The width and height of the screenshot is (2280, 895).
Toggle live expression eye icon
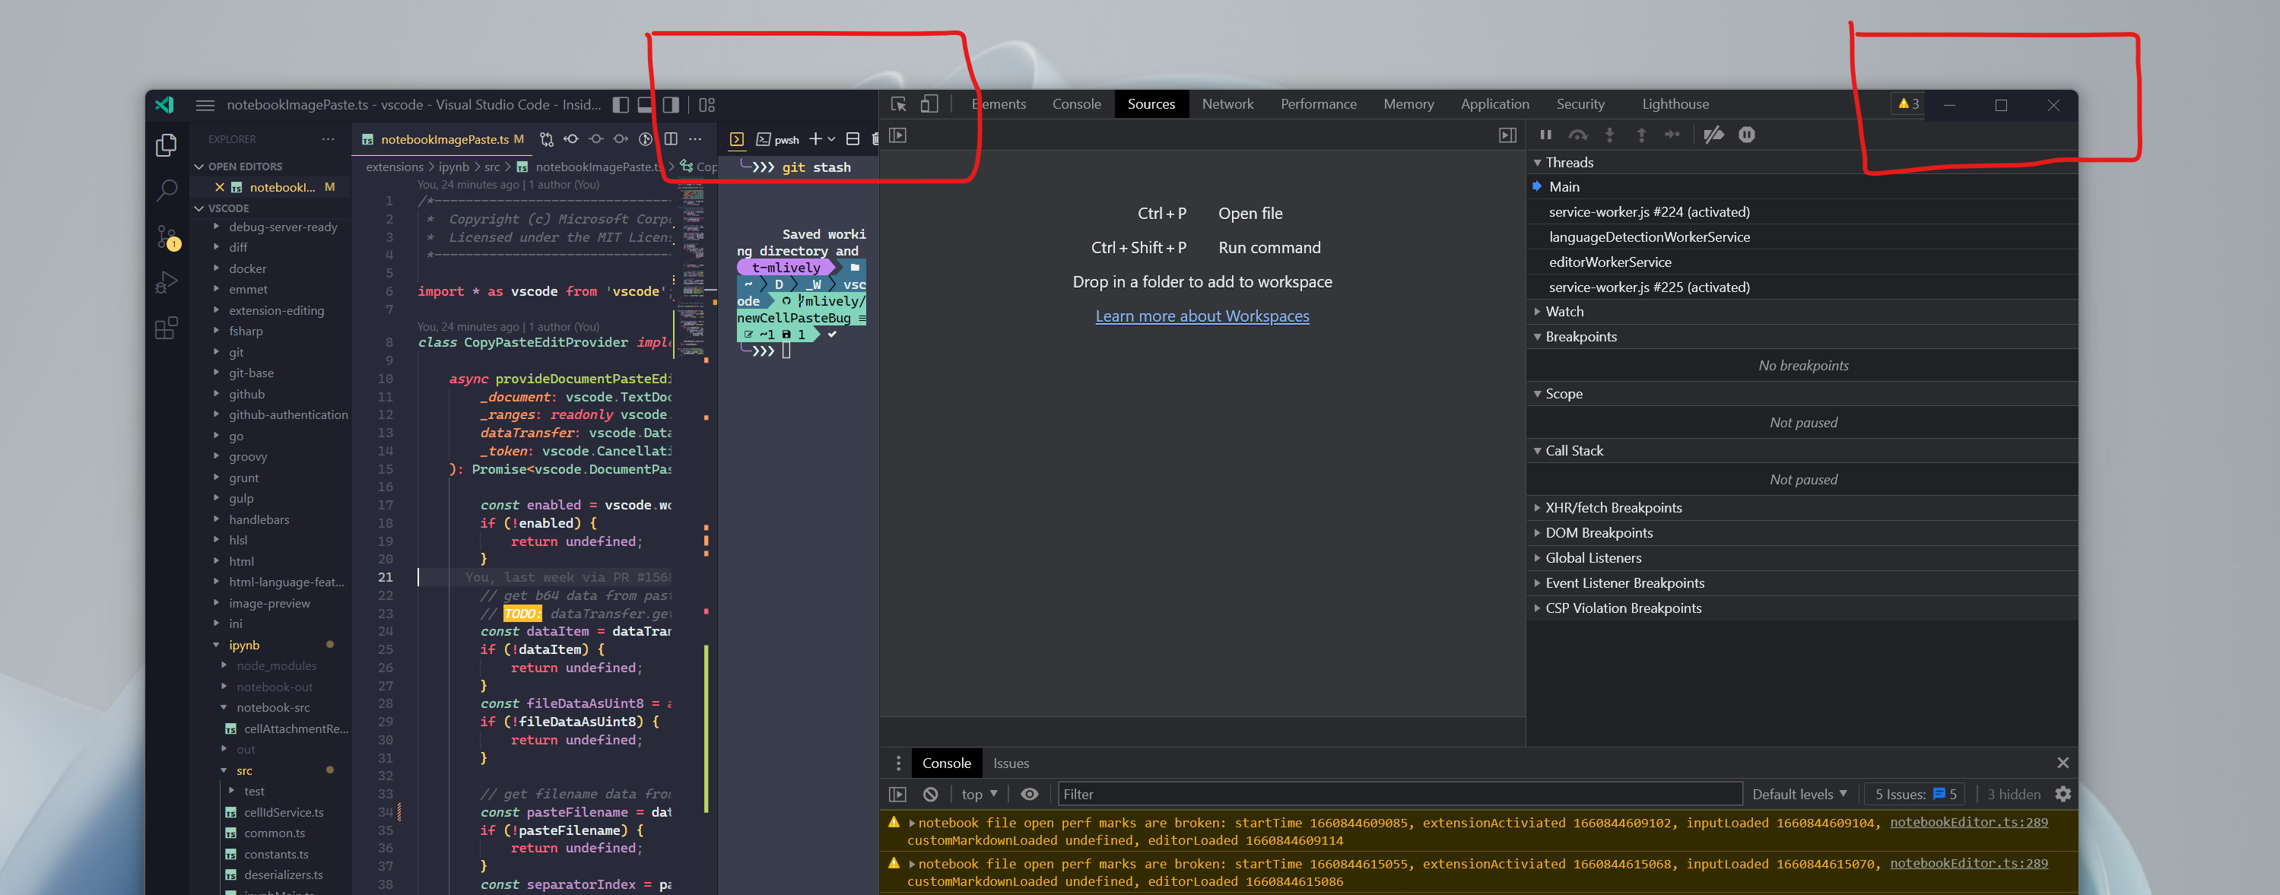tap(1030, 794)
